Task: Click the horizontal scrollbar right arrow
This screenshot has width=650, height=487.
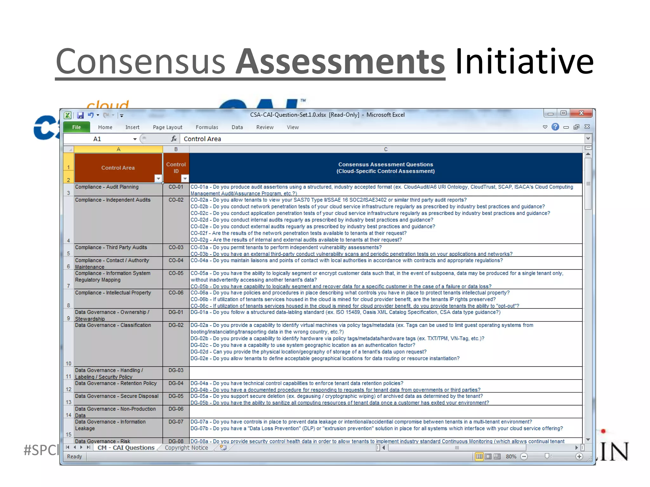Action: pyautogui.click(x=577, y=447)
